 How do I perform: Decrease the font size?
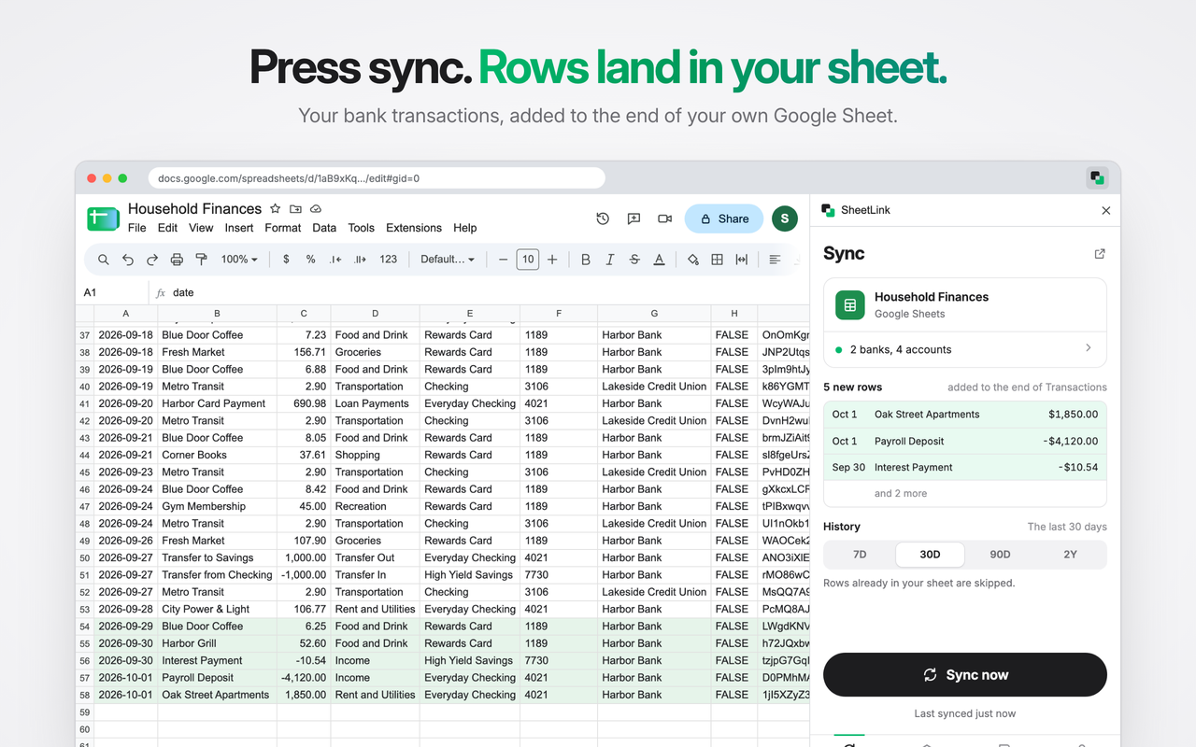tap(504, 260)
